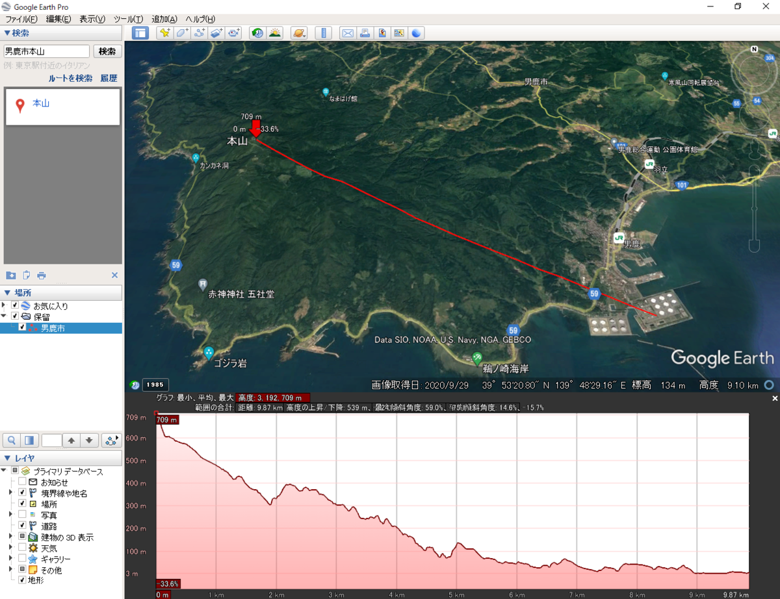Toggle the sidebar visibility toolbar button
Viewport: 780px width, 599px height.
point(140,32)
